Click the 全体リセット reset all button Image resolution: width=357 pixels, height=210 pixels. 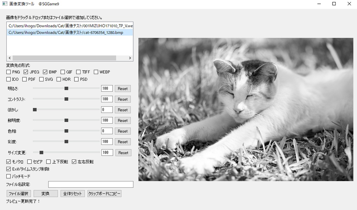tap(73, 194)
